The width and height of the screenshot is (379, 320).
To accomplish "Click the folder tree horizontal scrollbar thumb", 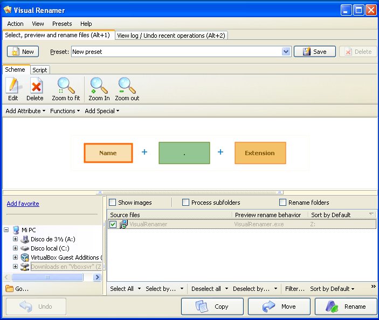I will coord(47,277).
